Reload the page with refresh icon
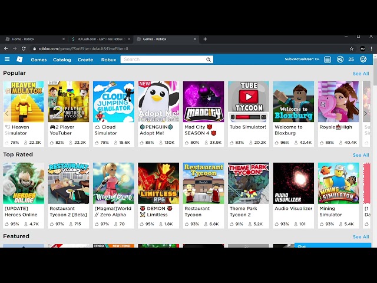Screen dimensions: 377x283 click(24, 48)
